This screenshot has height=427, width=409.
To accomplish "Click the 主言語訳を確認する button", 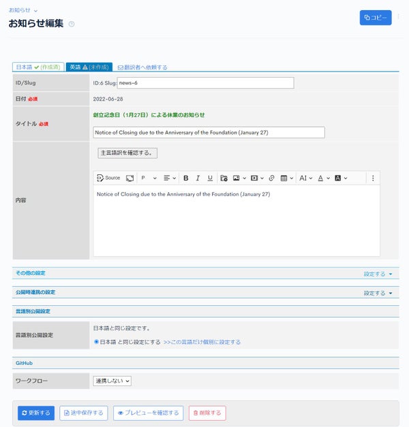I will click(127, 153).
